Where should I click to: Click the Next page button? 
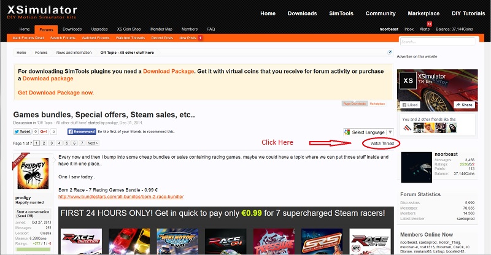tap(93, 143)
